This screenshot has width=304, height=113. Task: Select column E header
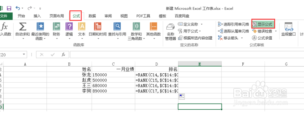tap(200, 64)
